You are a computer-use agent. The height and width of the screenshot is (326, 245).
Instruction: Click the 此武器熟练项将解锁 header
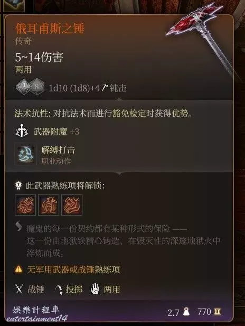pos(65,185)
